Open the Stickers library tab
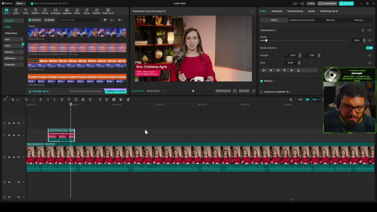377x212 pixels. coord(35,11)
